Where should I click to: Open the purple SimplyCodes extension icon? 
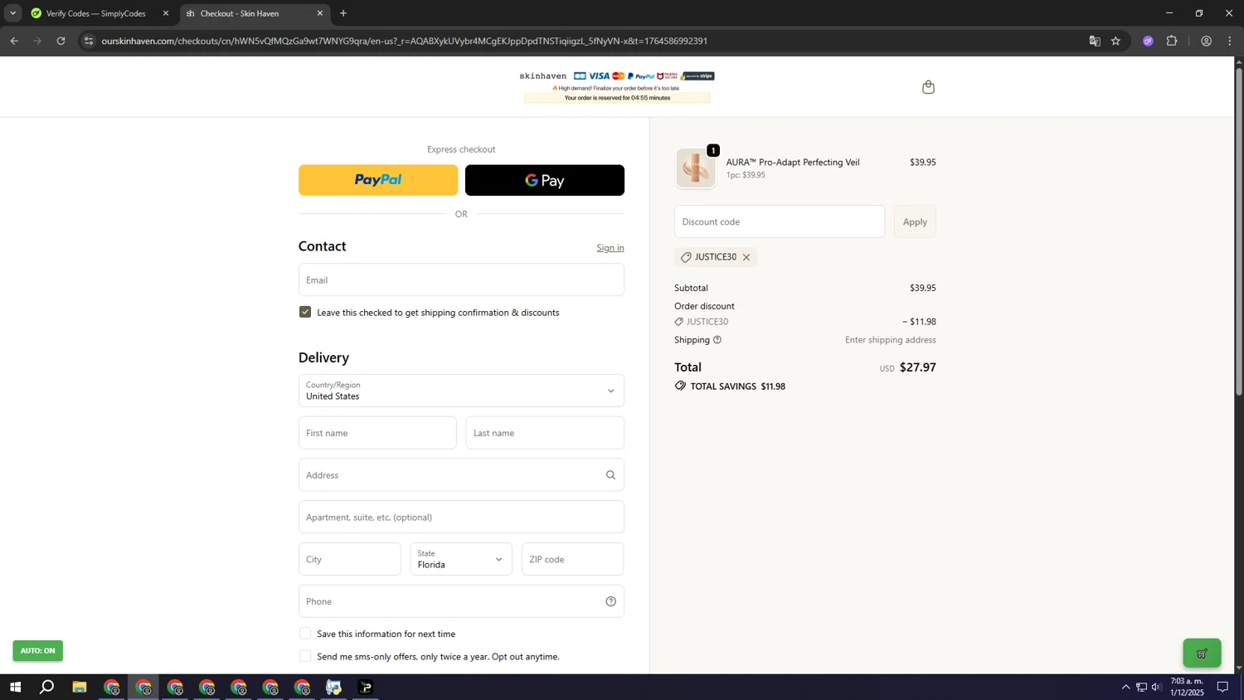tap(1148, 41)
